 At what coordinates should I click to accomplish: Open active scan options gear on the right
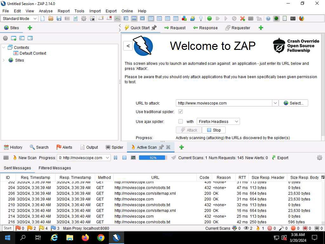[319, 158]
